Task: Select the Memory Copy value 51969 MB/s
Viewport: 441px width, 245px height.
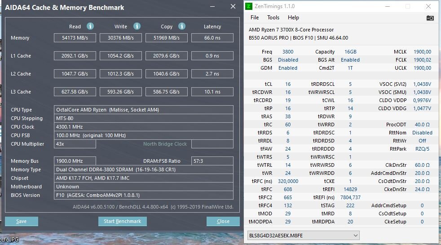Action: coord(167,38)
